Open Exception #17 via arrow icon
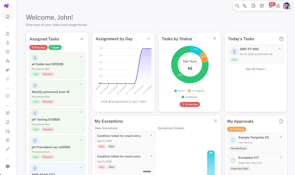 281,157
